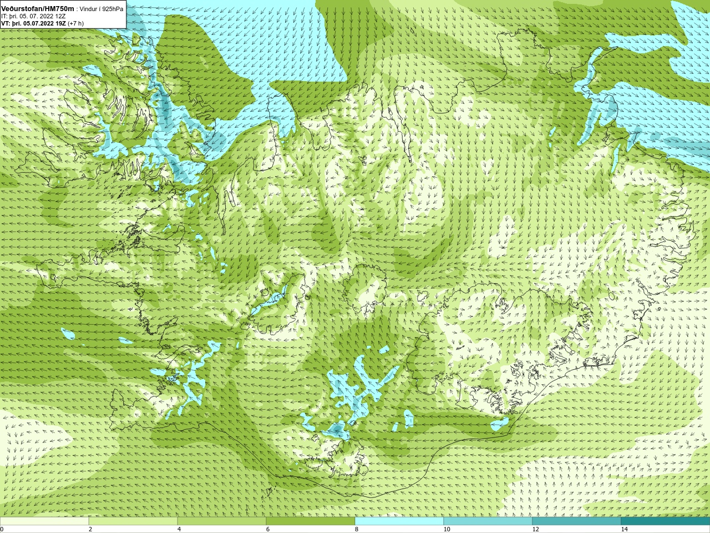Click the 'IT: þri. 05. 07. 2022 12Z' line
The width and height of the screenshot is (710, 533).
(34, 16)
